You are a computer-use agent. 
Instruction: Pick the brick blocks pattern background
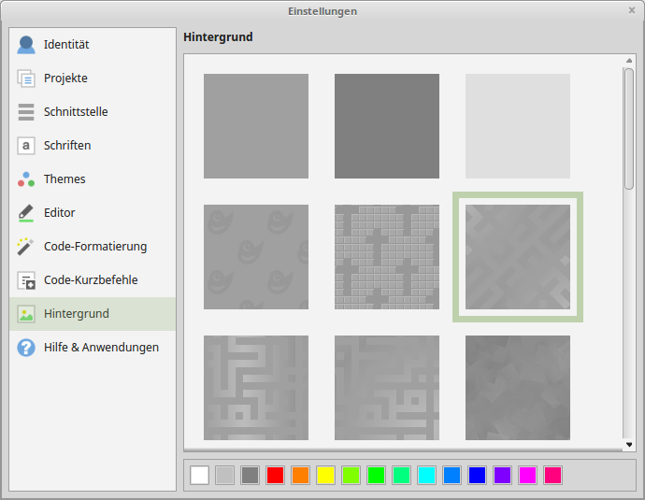point(387,257)
